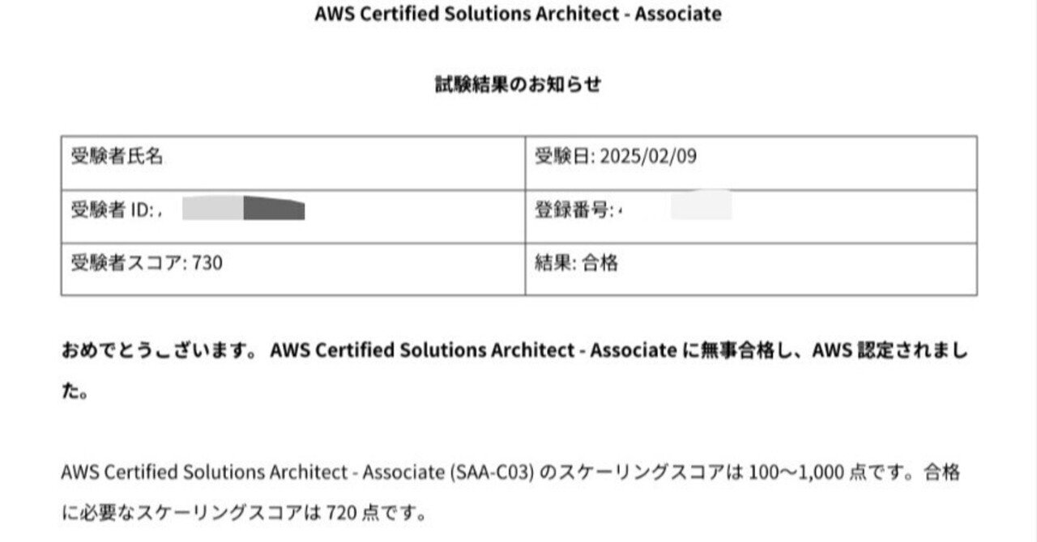Click the AWS Certified Solutions Architect title heading
Screen dimensions: 1037x542
coord(518,15)
